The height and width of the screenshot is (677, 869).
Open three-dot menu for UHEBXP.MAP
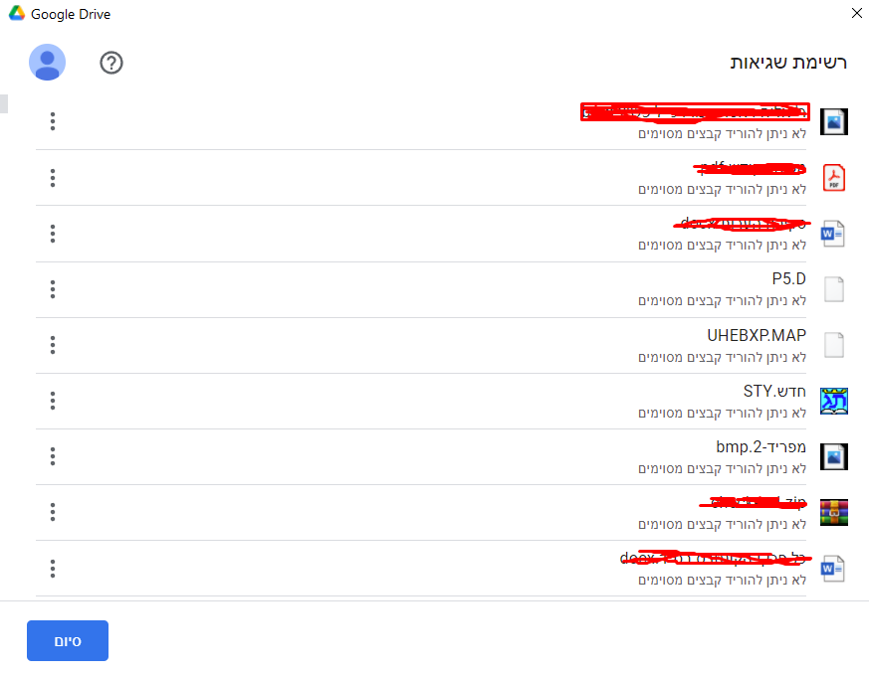click(53, 345)
